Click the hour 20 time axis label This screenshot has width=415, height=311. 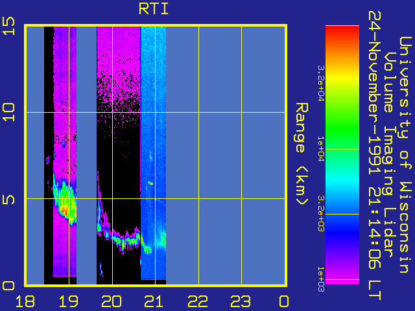(x=112, y=301)
